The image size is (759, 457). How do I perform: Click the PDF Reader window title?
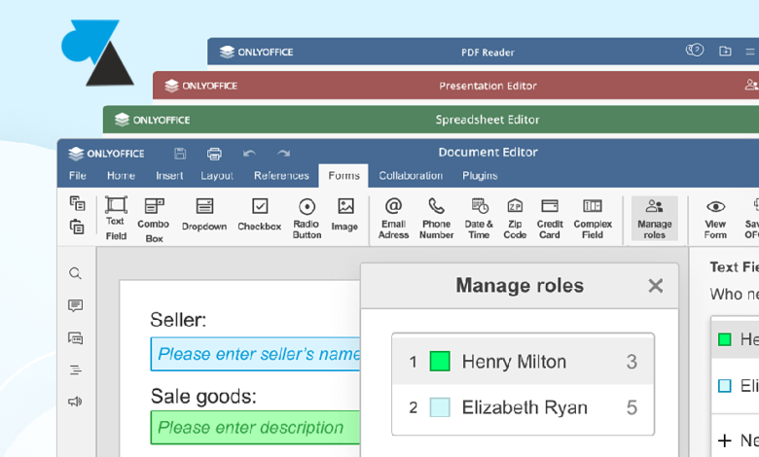click(488, 53)
